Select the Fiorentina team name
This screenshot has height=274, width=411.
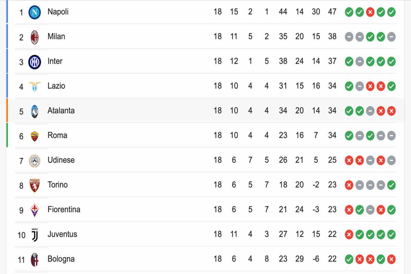(x=64, y=209)
